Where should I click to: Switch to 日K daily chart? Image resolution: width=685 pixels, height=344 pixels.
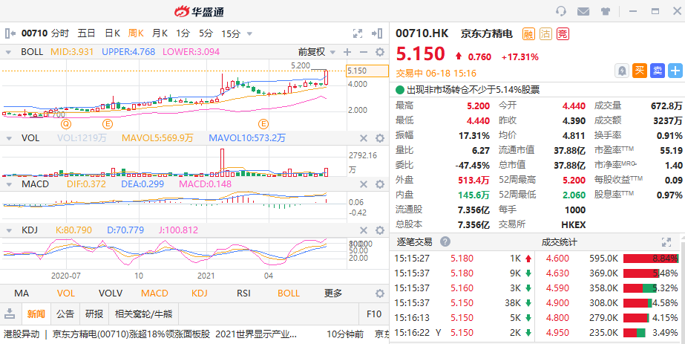(x=113, y=33)
